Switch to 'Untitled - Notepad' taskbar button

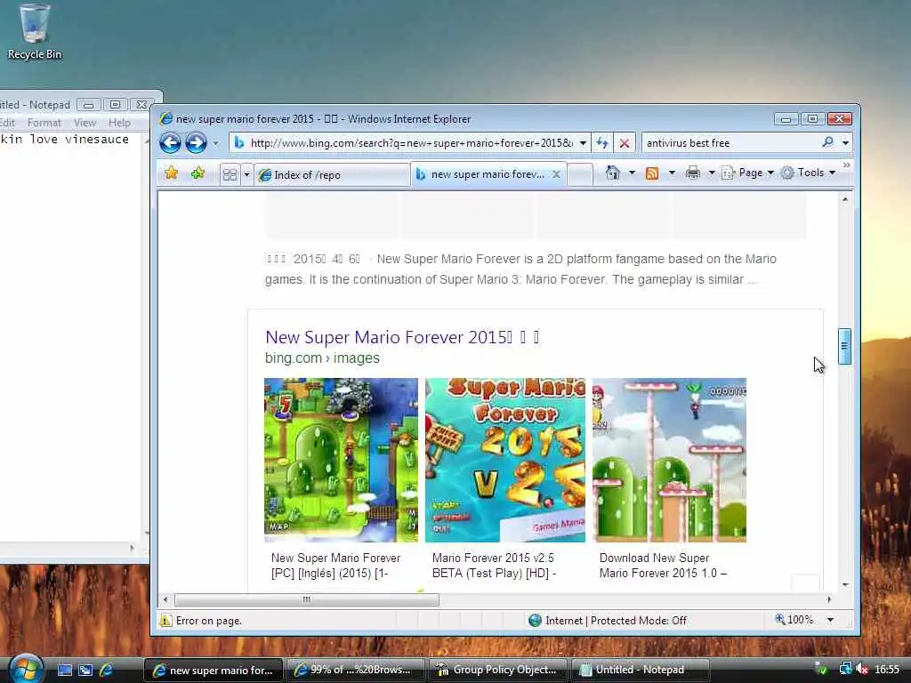point(641,670)
